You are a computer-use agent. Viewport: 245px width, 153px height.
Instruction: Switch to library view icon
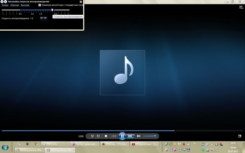[239, 136]
